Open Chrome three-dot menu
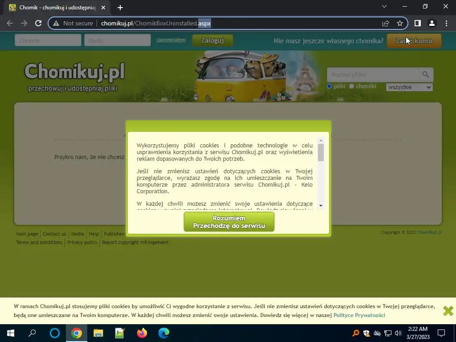 [x=446, y=23]
